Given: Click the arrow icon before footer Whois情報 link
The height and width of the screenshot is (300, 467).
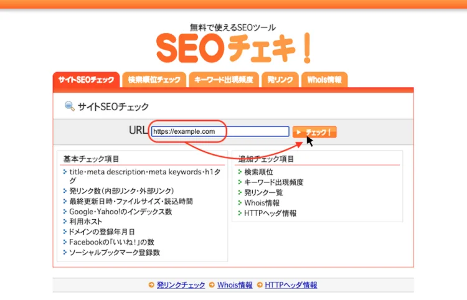Looking at the screenshot, I should coord(212,285).
